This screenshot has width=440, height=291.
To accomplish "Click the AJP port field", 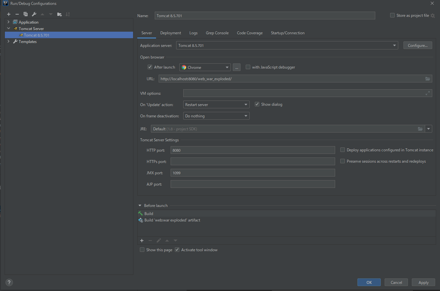I will point(253,184).
